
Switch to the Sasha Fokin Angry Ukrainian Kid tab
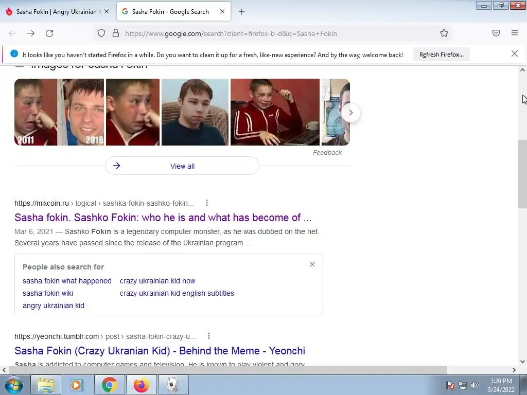[58, 11]
